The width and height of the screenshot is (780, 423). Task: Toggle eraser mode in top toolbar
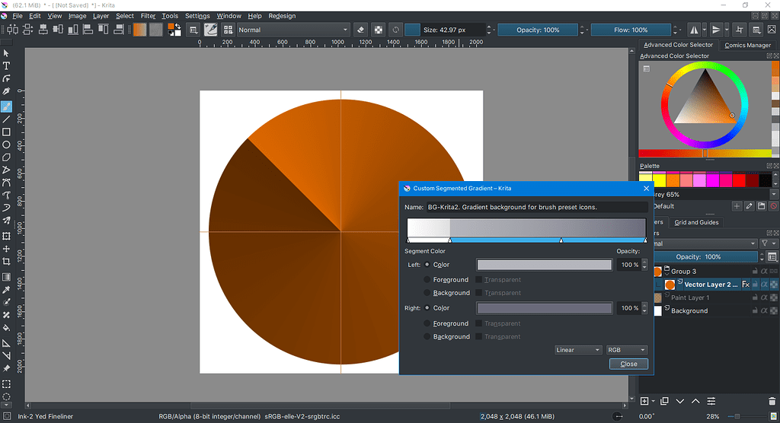coord(361,30)
